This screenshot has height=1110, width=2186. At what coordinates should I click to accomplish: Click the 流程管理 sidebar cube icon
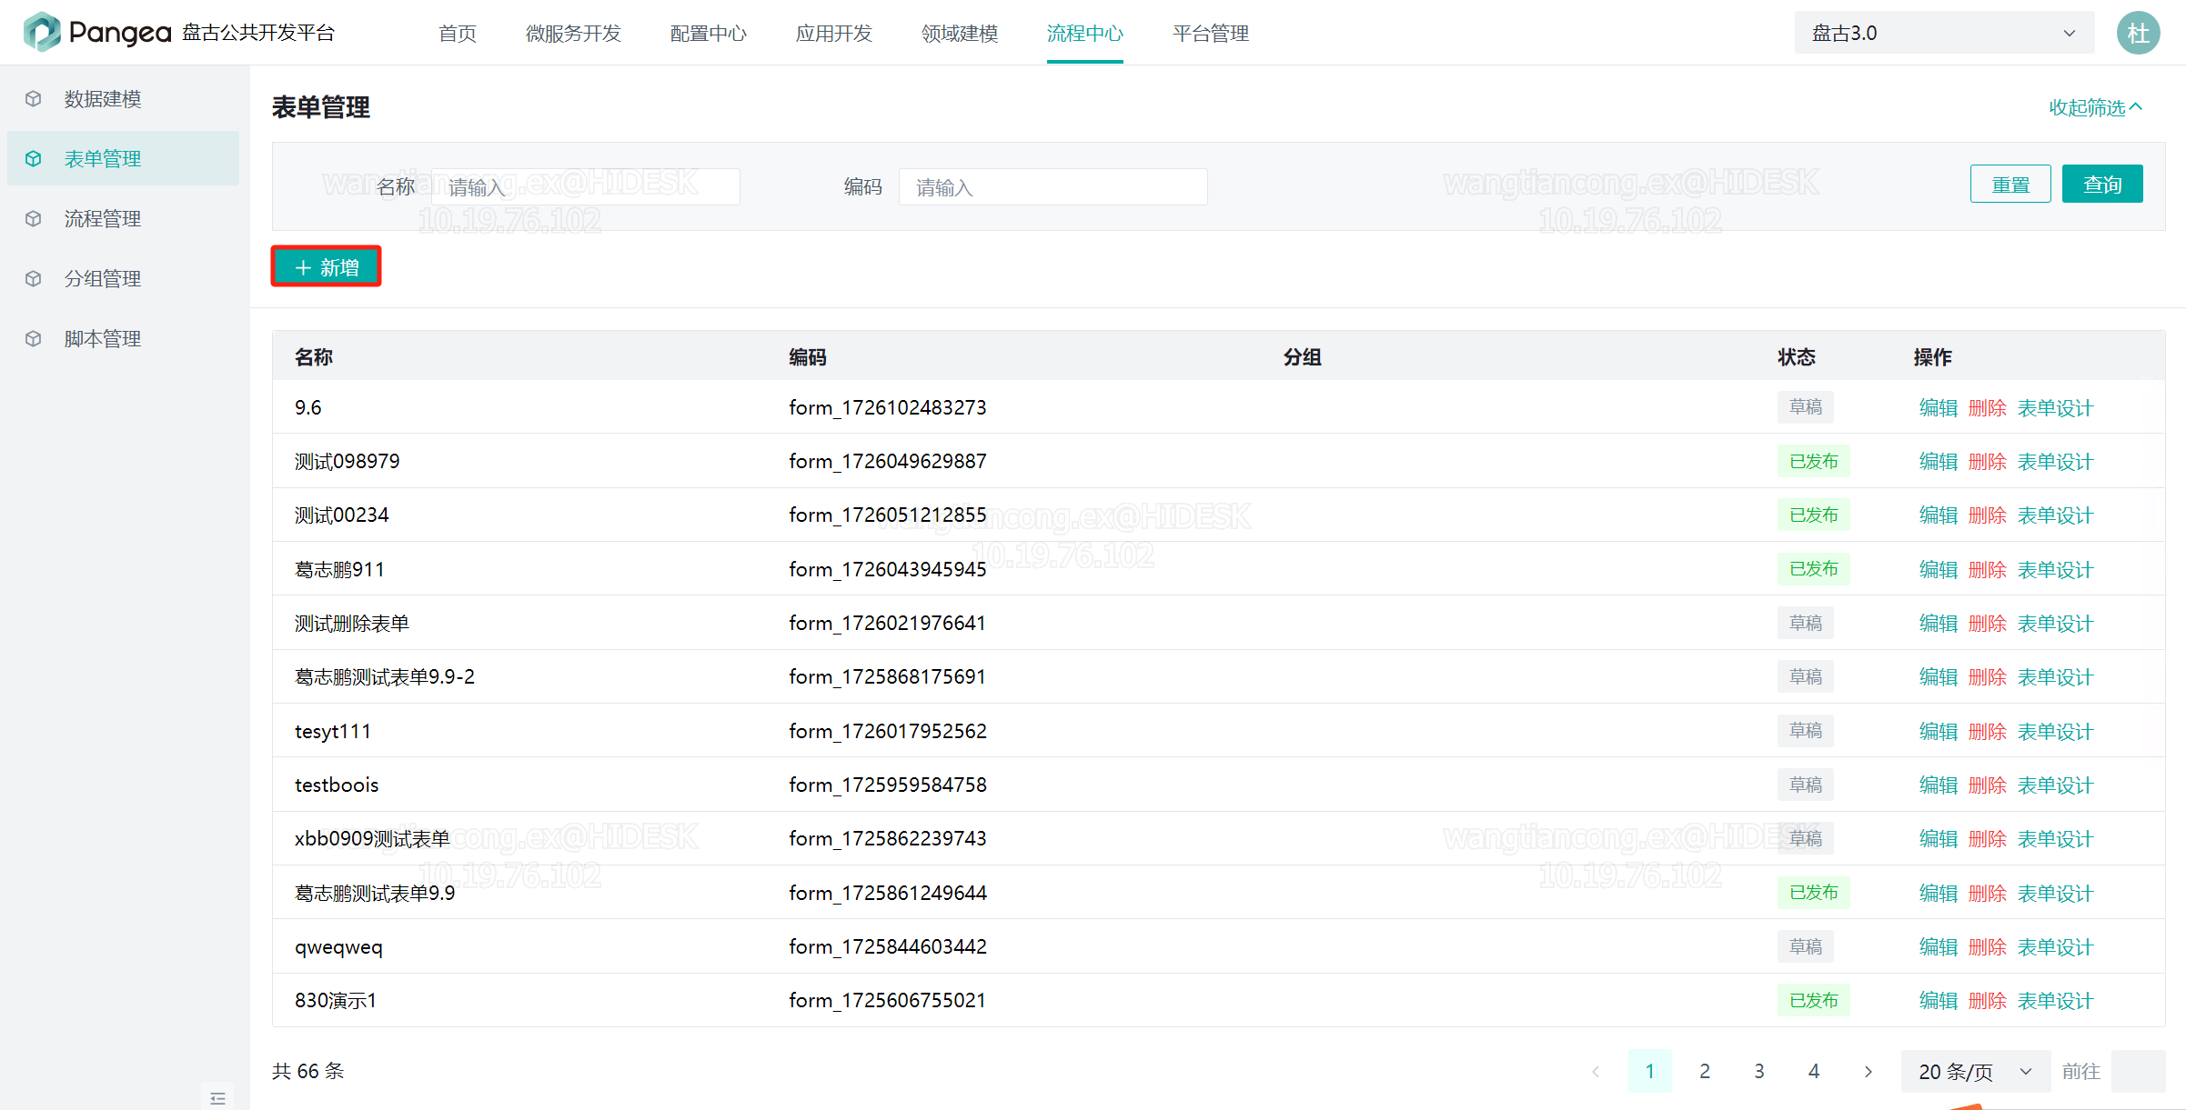[x=34, y=219]
